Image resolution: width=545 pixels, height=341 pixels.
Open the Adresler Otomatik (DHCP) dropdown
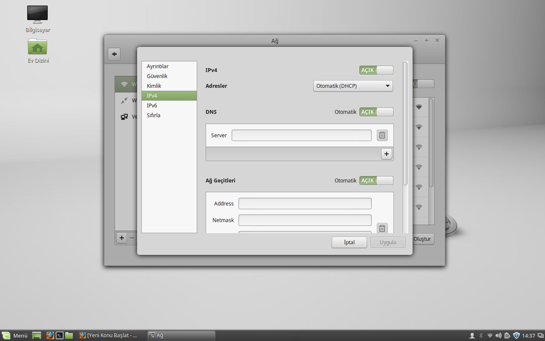pyautogui.click(x=353, y=86)
